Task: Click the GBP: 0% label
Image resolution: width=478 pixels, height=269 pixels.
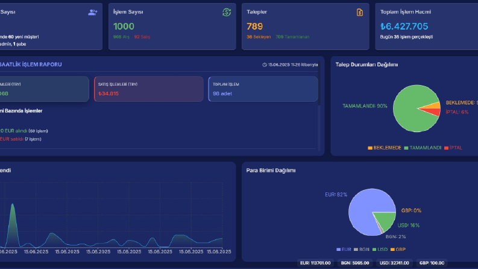Action: click(x=411, y=210)
